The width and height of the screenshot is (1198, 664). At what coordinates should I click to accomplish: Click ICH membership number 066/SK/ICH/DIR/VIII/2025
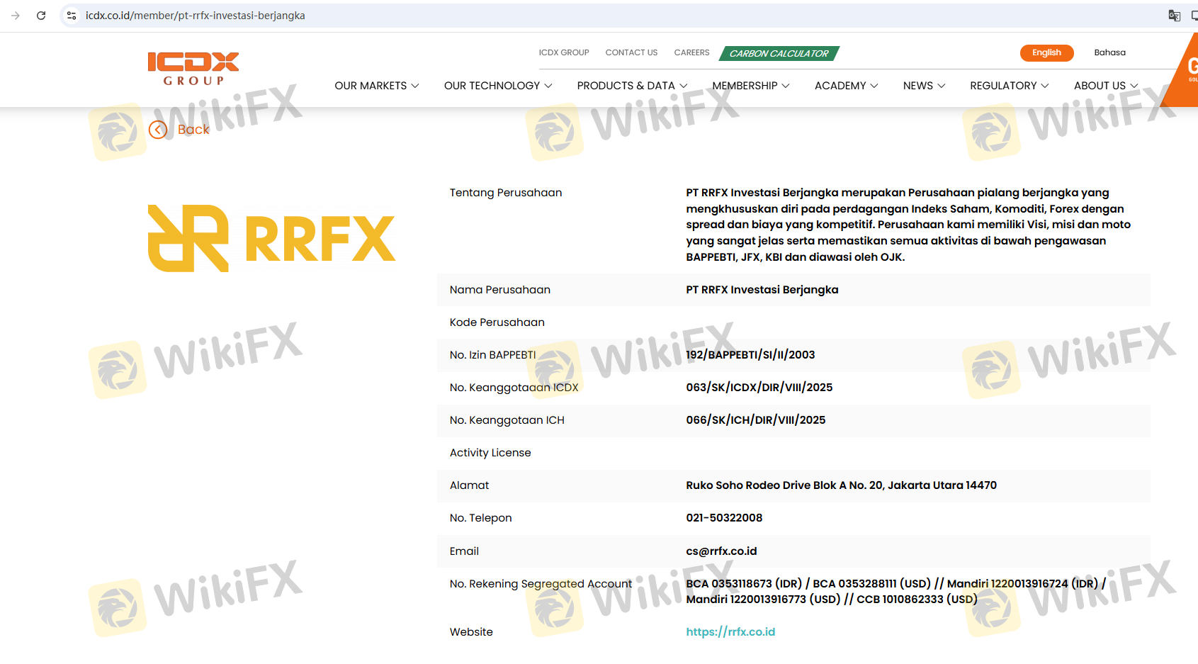pos(756,420)
